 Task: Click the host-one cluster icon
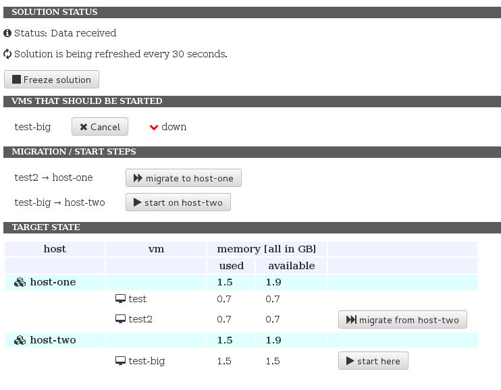coord(20,282)
